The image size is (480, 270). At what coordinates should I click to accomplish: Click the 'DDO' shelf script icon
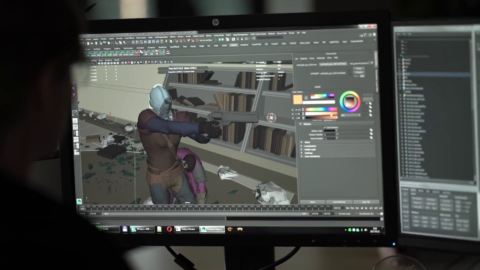99,54
